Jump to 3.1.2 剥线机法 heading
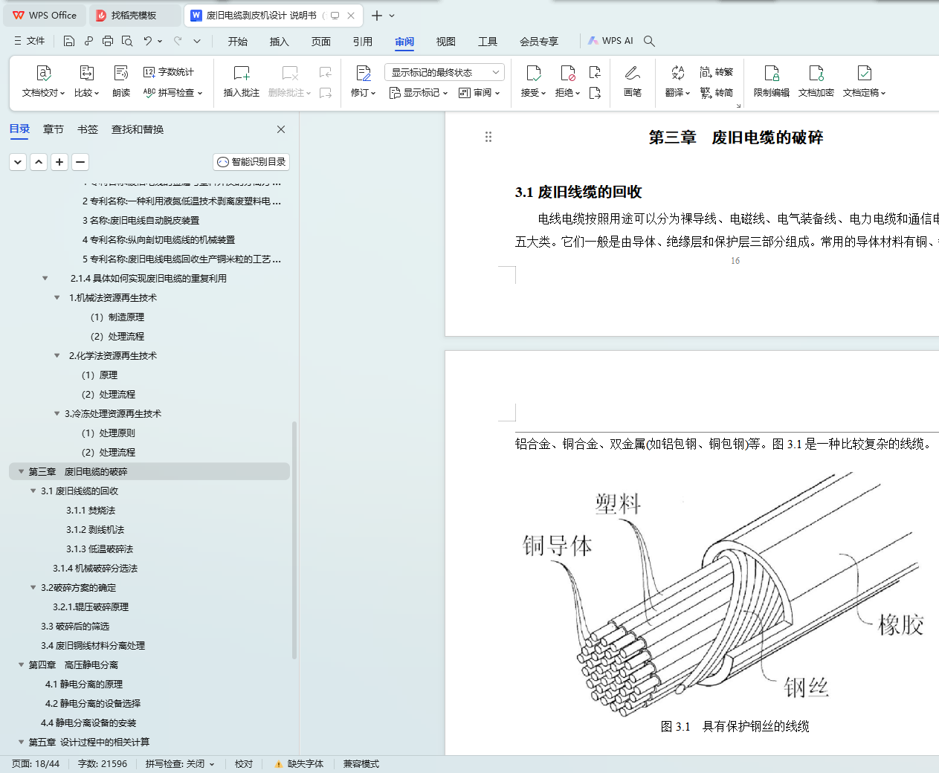 pos(95,529)
